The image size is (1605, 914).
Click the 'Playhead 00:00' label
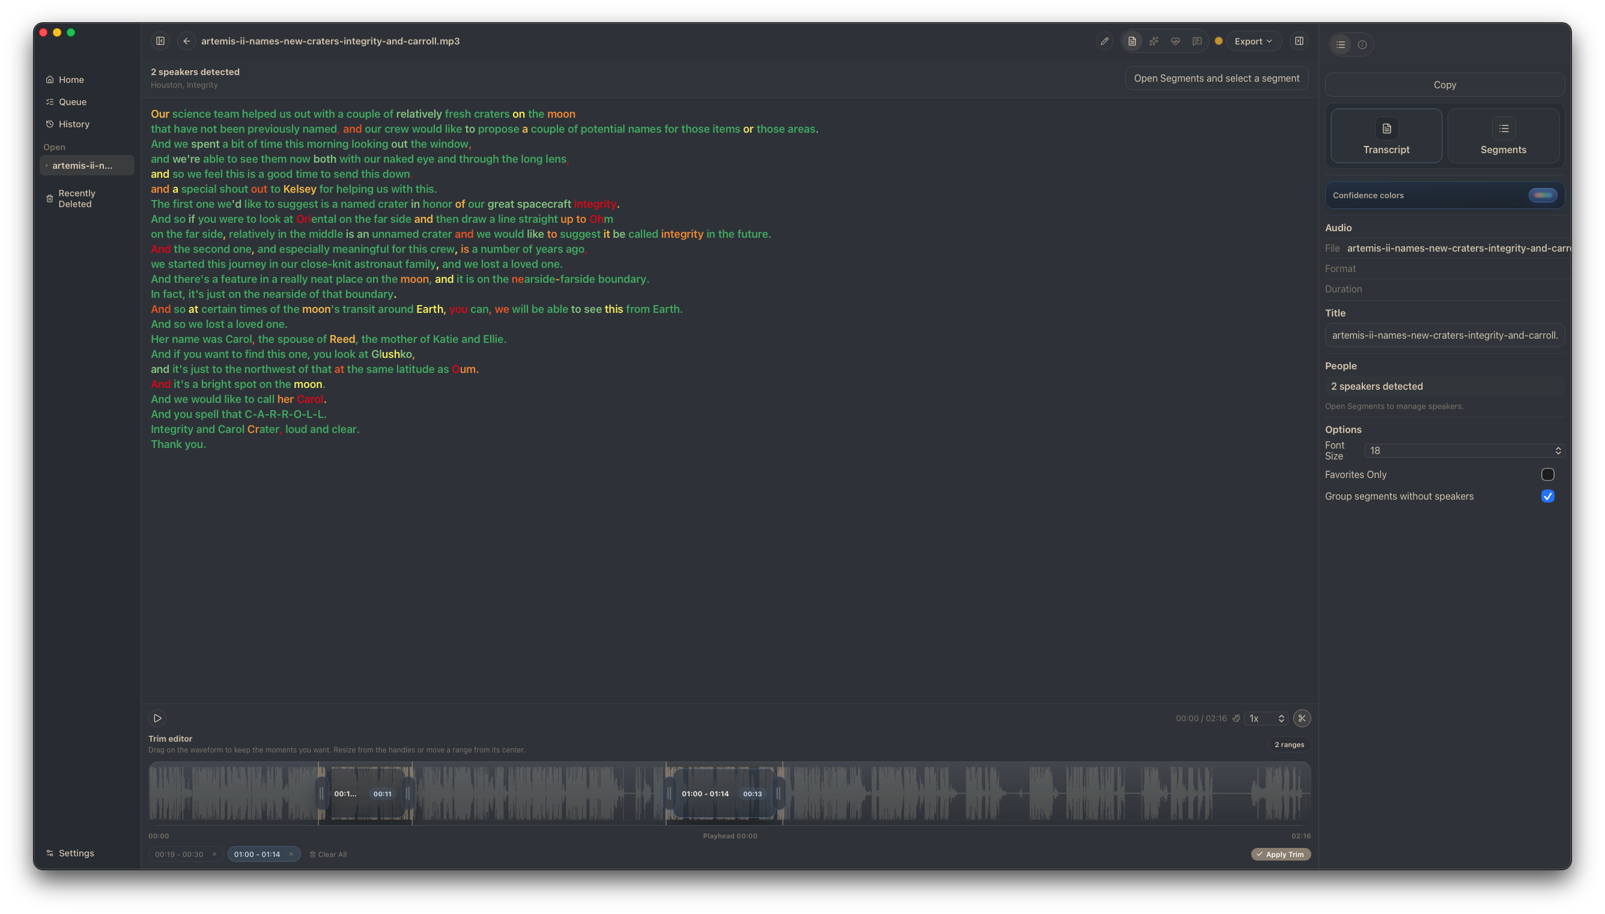pos(729,836)
